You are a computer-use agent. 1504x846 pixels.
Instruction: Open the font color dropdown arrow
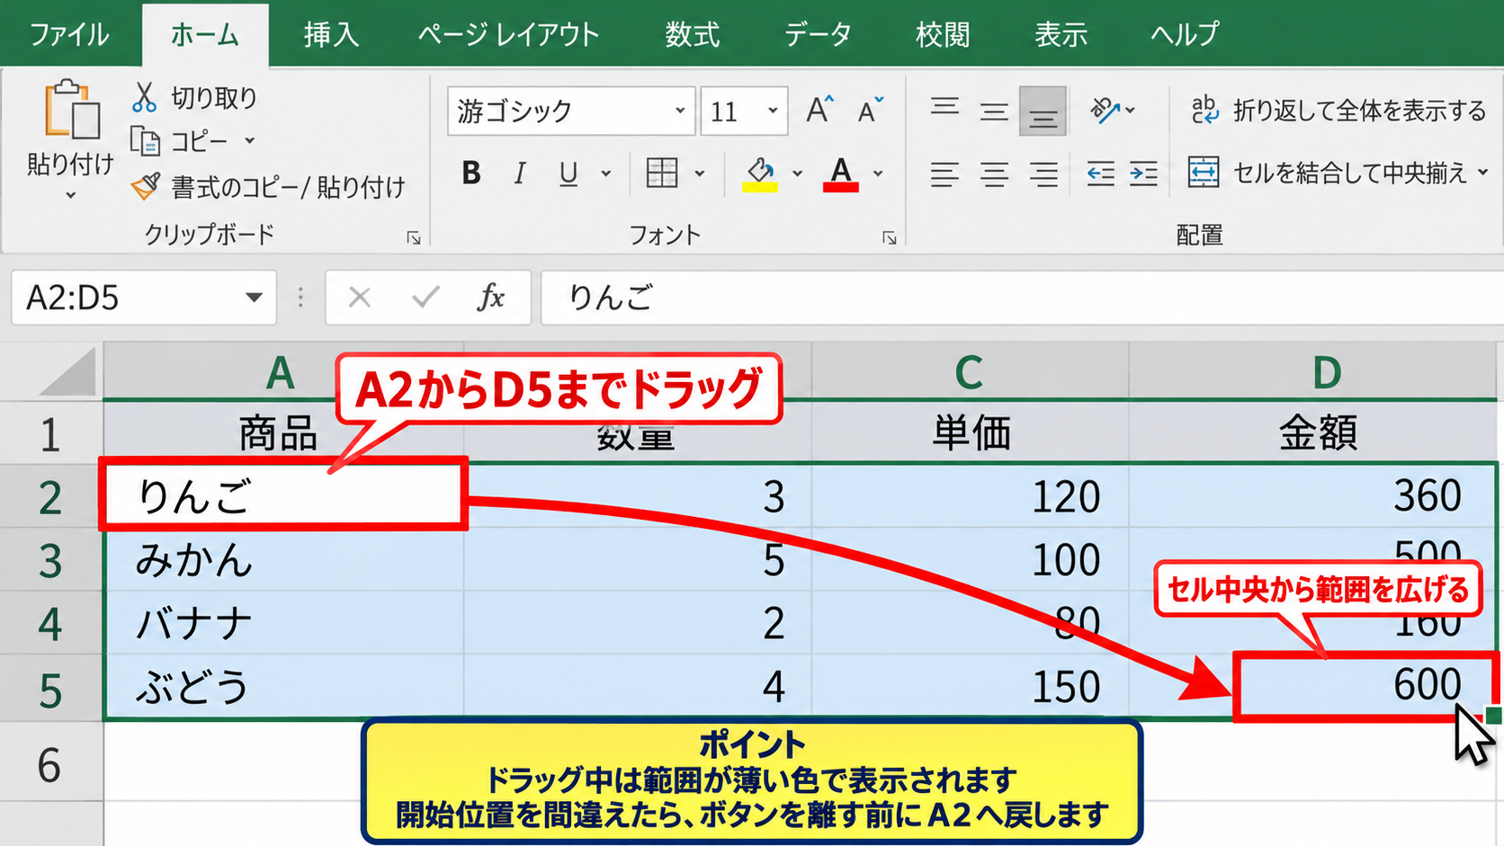pyautogui.click(x=878, y=174)
